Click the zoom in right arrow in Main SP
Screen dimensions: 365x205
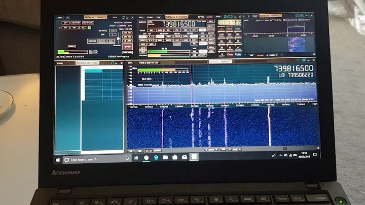point(216,149)
